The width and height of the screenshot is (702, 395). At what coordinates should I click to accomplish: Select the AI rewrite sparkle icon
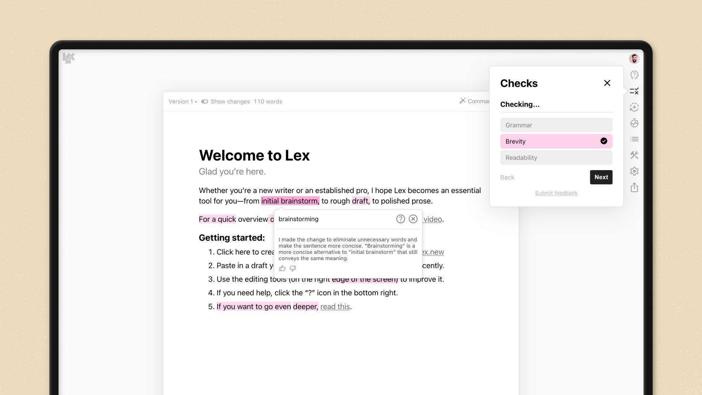point(634,107)
